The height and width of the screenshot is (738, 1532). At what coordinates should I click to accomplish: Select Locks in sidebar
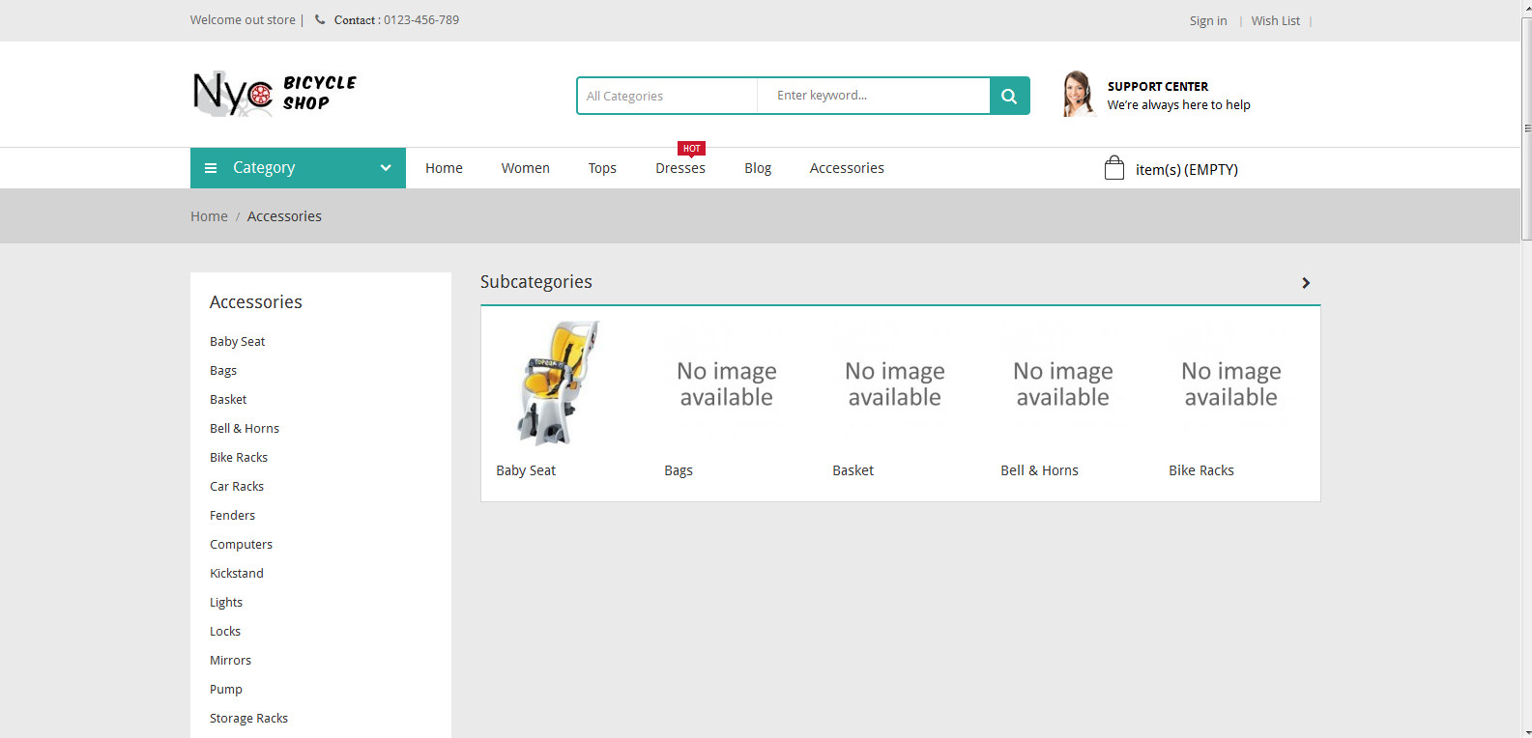tap(225, 631)
